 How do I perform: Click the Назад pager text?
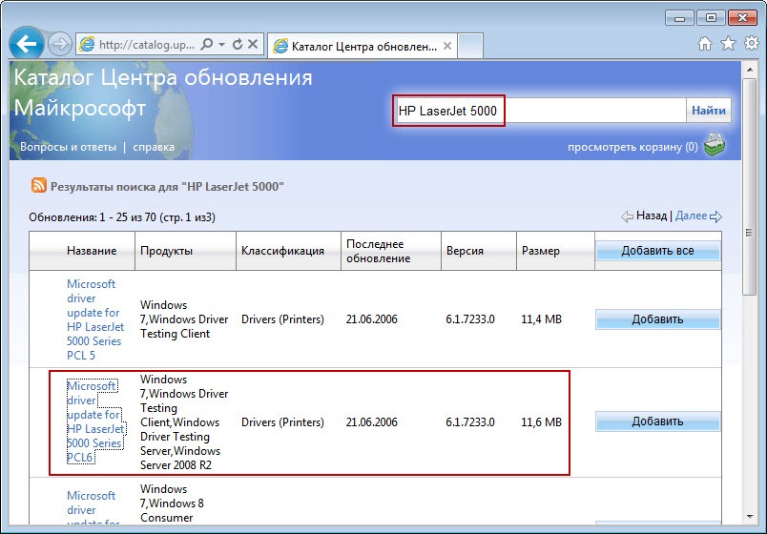coord(651,216)
